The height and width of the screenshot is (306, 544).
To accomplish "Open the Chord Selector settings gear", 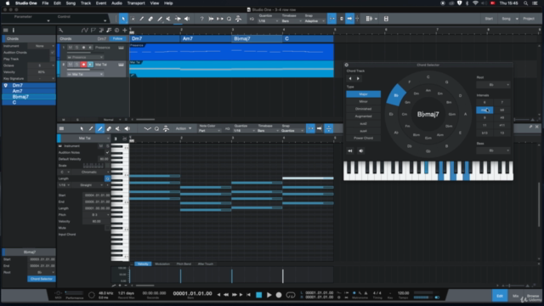I will [346, 65].
